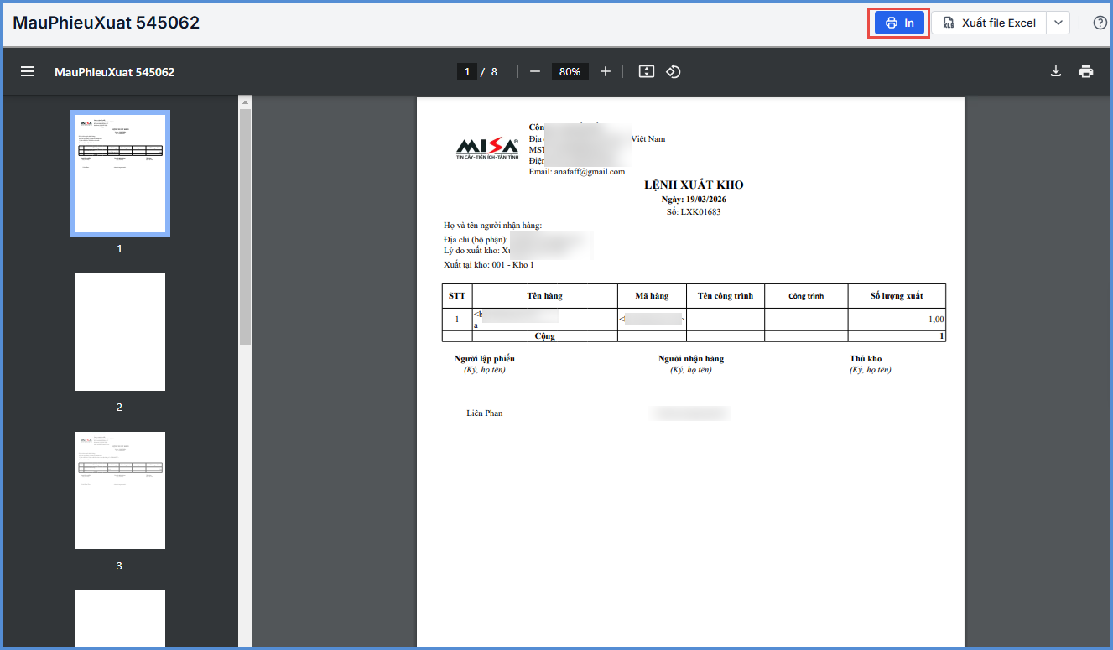Screen dimensions: 1113x650
Task: Open the help question mark icon
Action: pyautogui.click(x=1100, y=23)
